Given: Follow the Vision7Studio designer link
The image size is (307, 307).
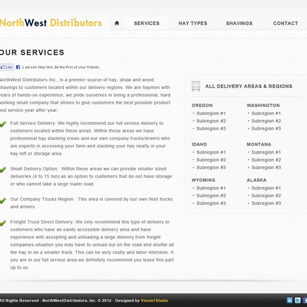Looking at the screenshot, I should pyautogui.click(x=154, y=300).
